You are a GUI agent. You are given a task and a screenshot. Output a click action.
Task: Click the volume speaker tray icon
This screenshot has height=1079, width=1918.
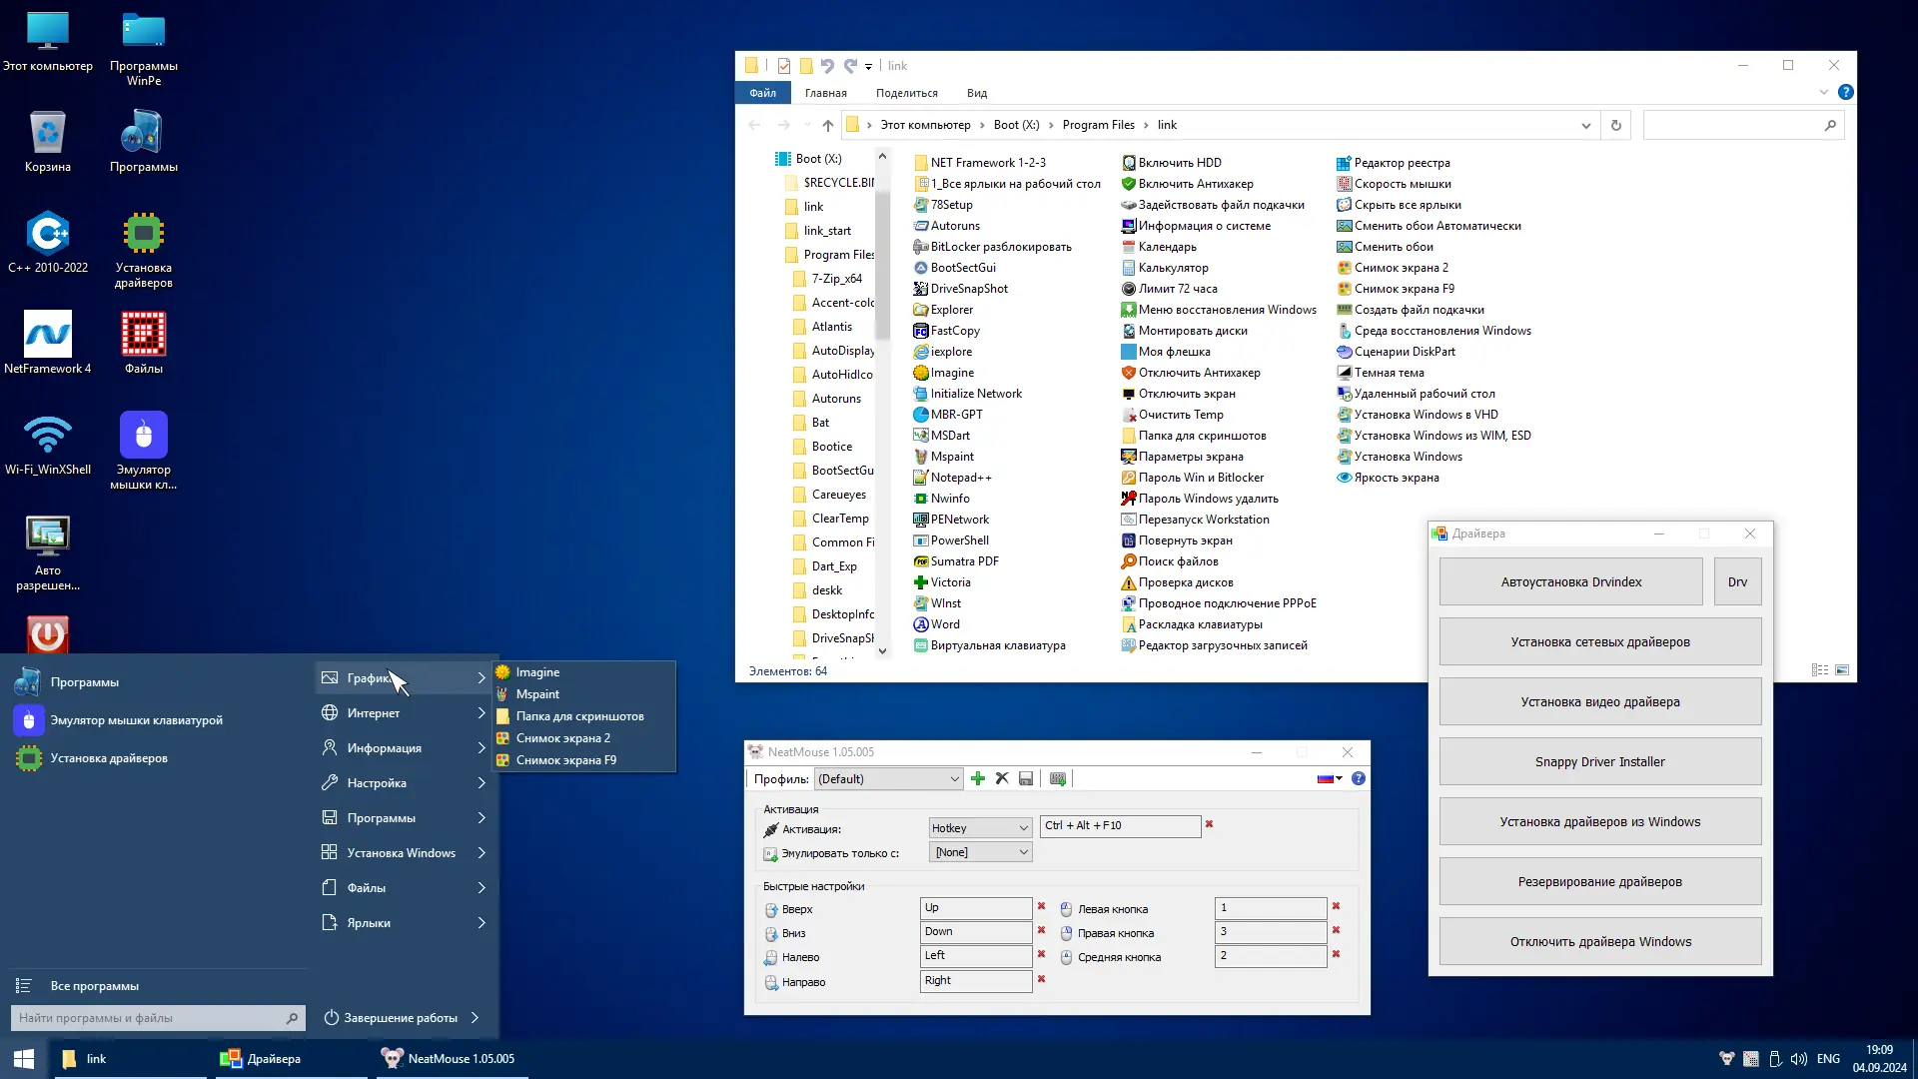(1798, 1059)
